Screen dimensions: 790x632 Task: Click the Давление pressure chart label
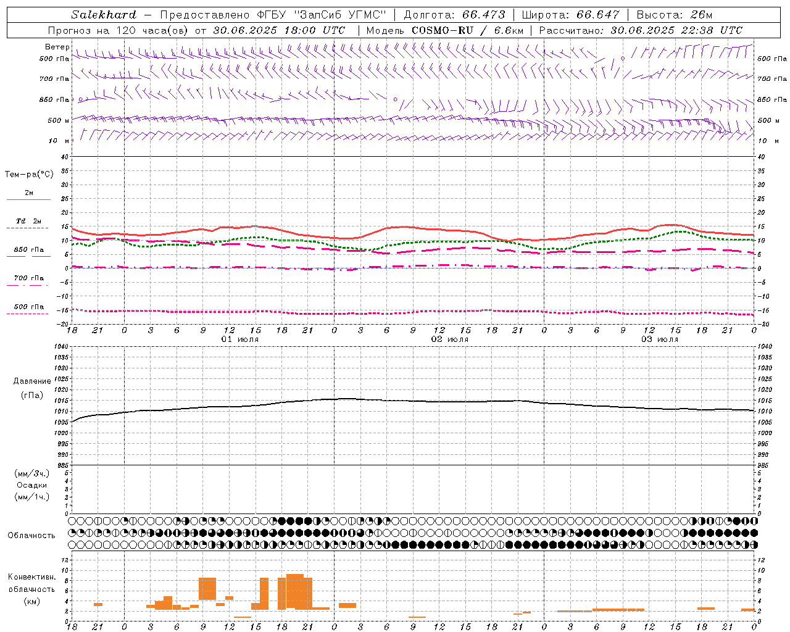[32, 381]
